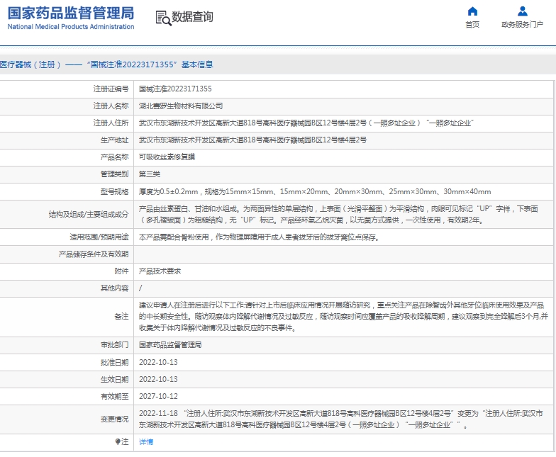
Task: Click the 国家药品监督管理局 header logo
Action: point(70,18)
